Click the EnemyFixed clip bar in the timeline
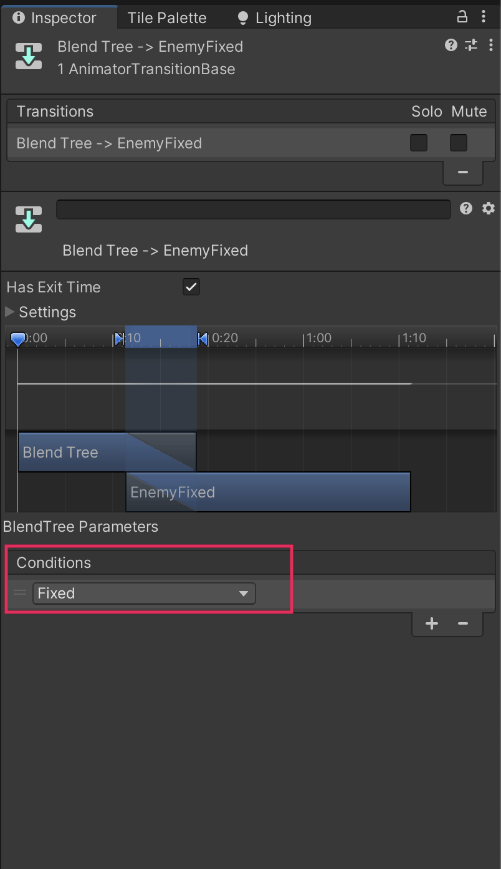Image resolution: width=501 pixels, height=869 pixels. [x=268, y=492]
